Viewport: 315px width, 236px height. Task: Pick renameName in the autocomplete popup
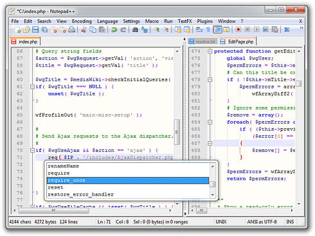click(x=128, y=166)
